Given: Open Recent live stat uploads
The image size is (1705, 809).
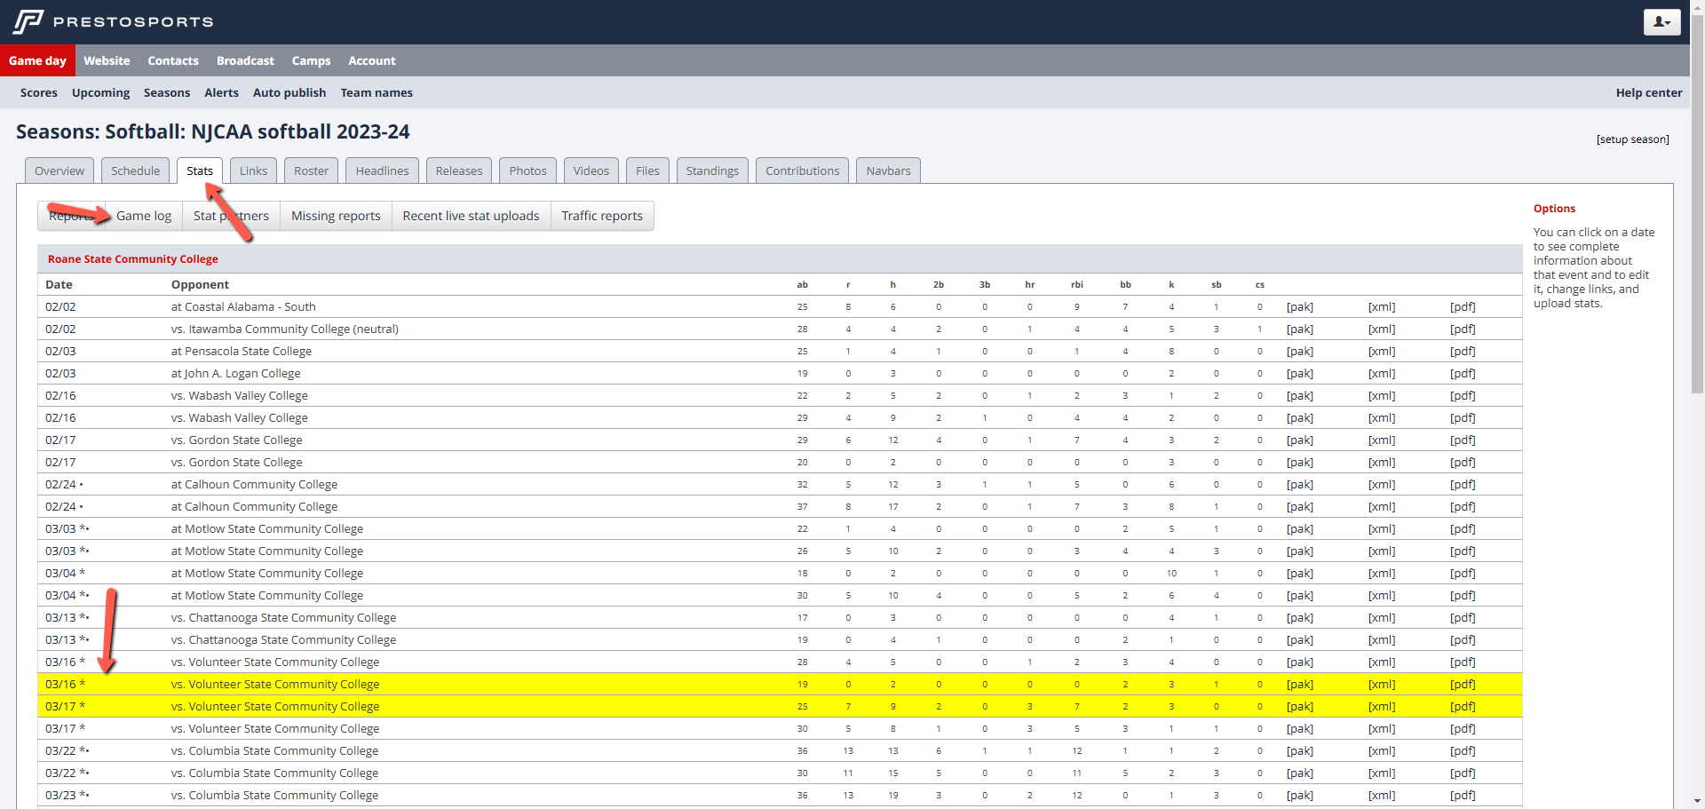Looking at the screenshot, I should (471, 216).
